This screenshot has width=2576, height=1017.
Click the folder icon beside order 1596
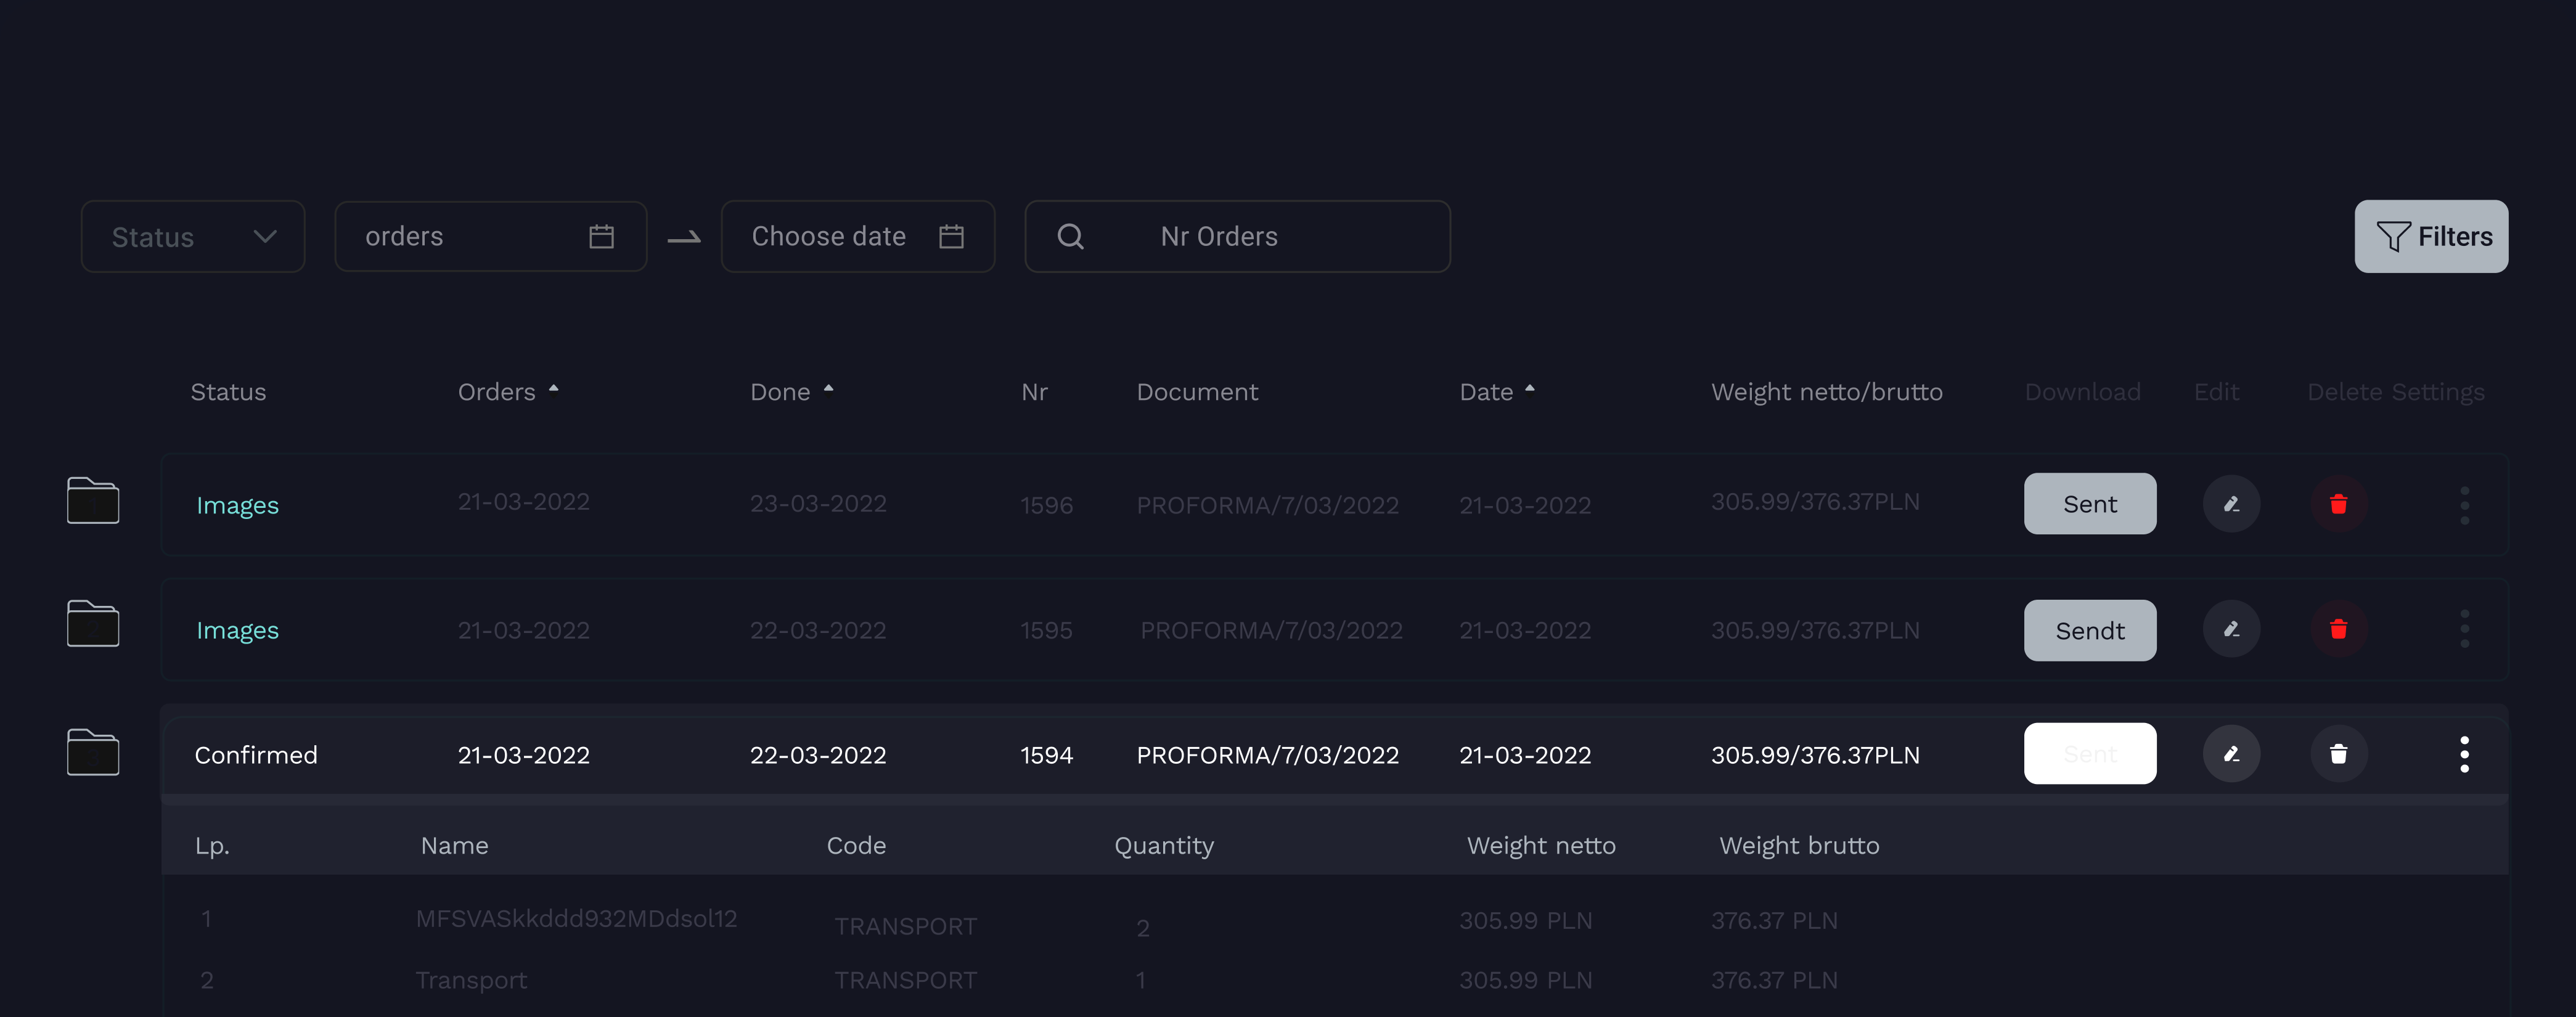coord(93,500)
